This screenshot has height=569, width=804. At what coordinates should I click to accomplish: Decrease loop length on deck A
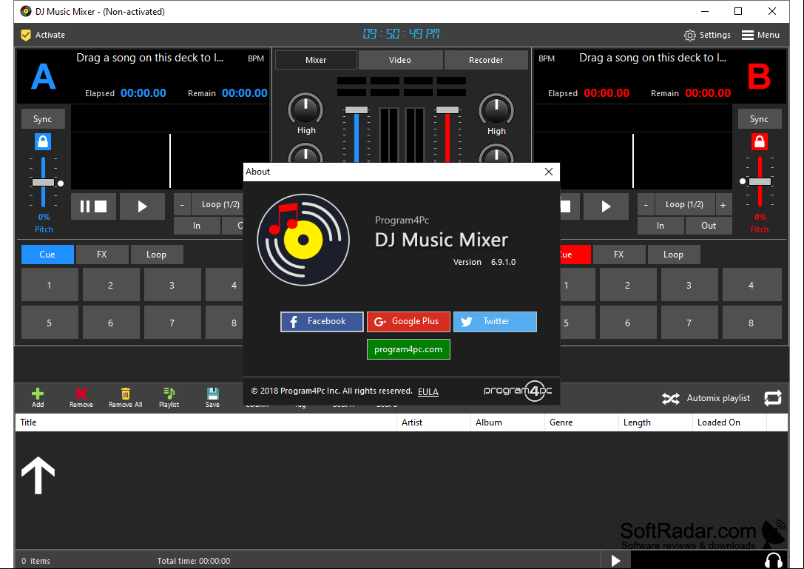[x=182, y=205]
